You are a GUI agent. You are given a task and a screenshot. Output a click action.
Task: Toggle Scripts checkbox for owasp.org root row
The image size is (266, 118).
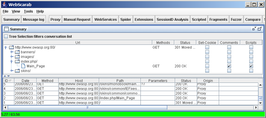[251, 47]
